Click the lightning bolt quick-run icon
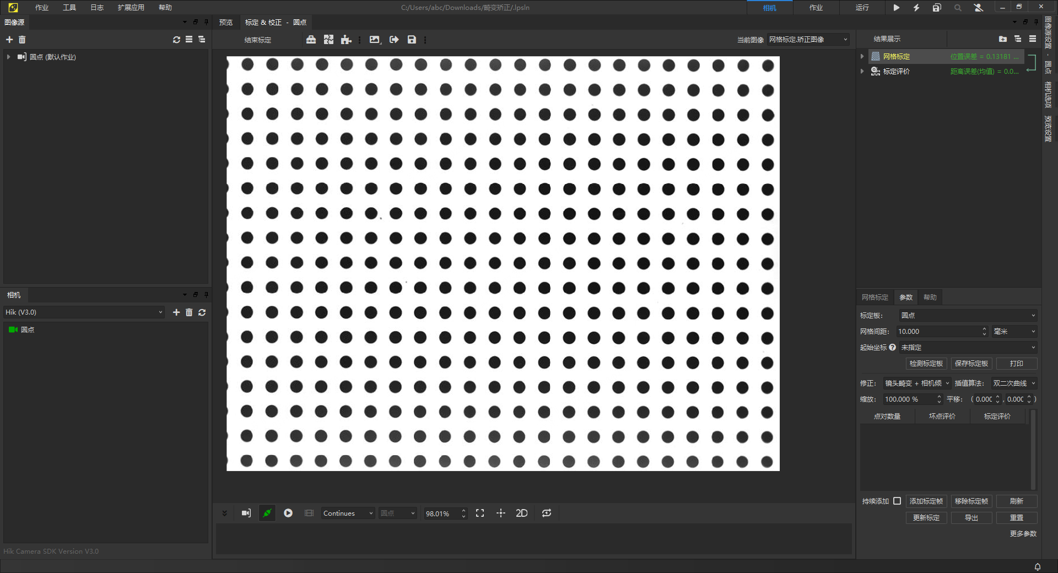Viewport: 1058px width, 573px height. tap(916, 8)
